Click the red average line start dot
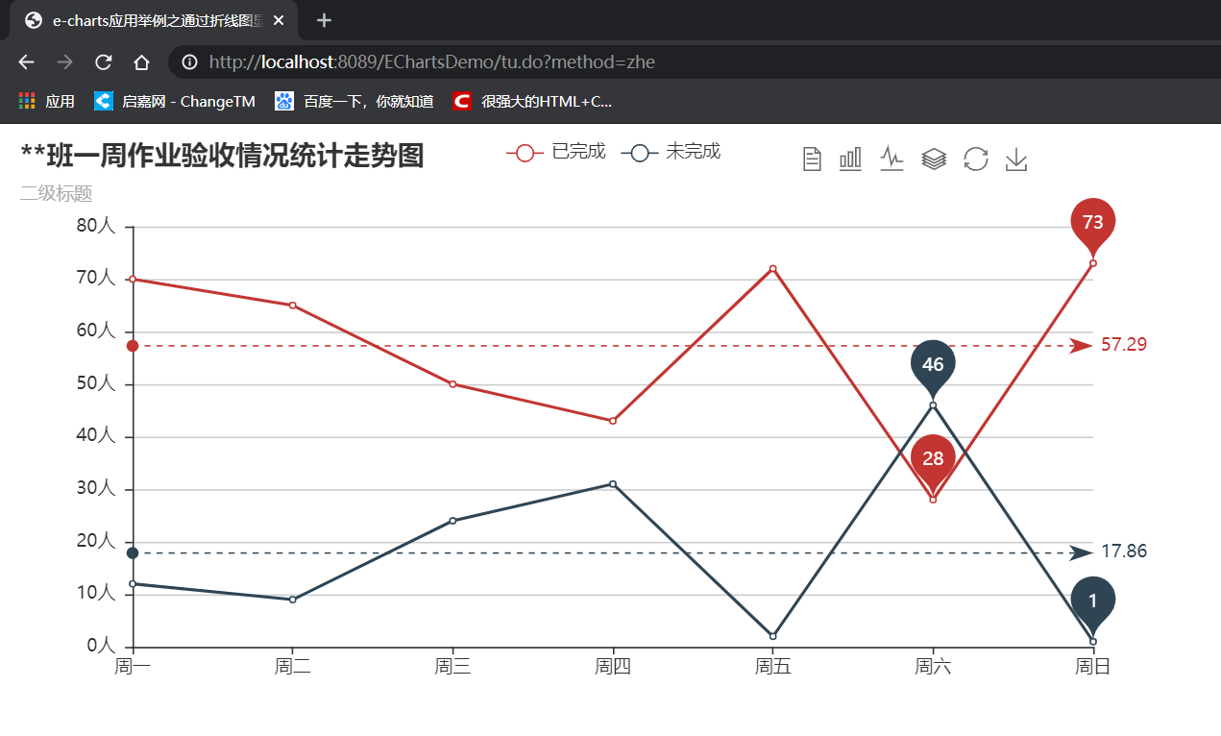The width and height of the screenshot is (1221, 736). [x=133, y=346]
